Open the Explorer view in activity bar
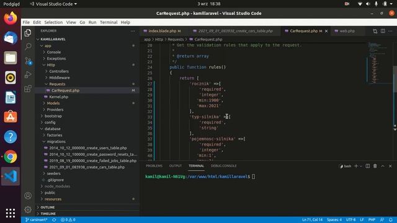This screenshot has height=223, width=397. tap(28, 33)
